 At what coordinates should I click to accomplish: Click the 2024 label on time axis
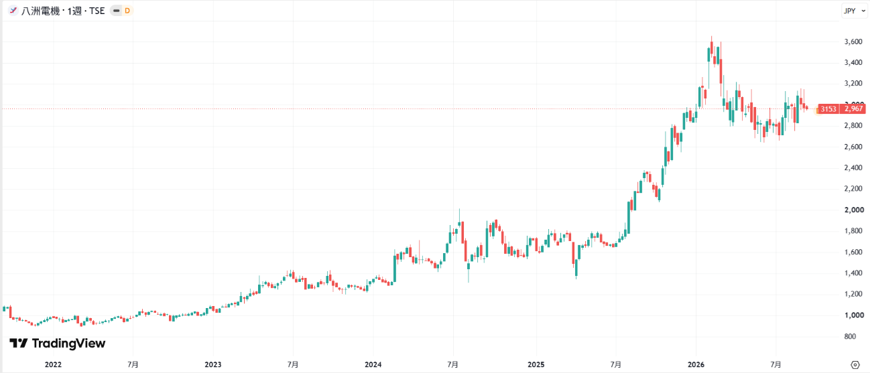[373, 365]
